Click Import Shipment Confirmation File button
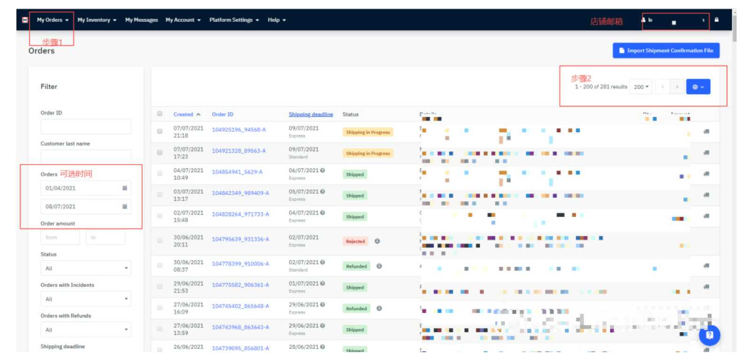Viewport: 746px width, 362px height. [666, 51]
